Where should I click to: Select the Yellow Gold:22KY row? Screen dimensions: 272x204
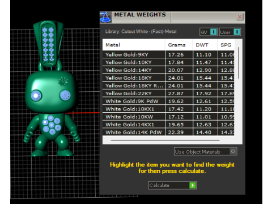tap(168, 93)
